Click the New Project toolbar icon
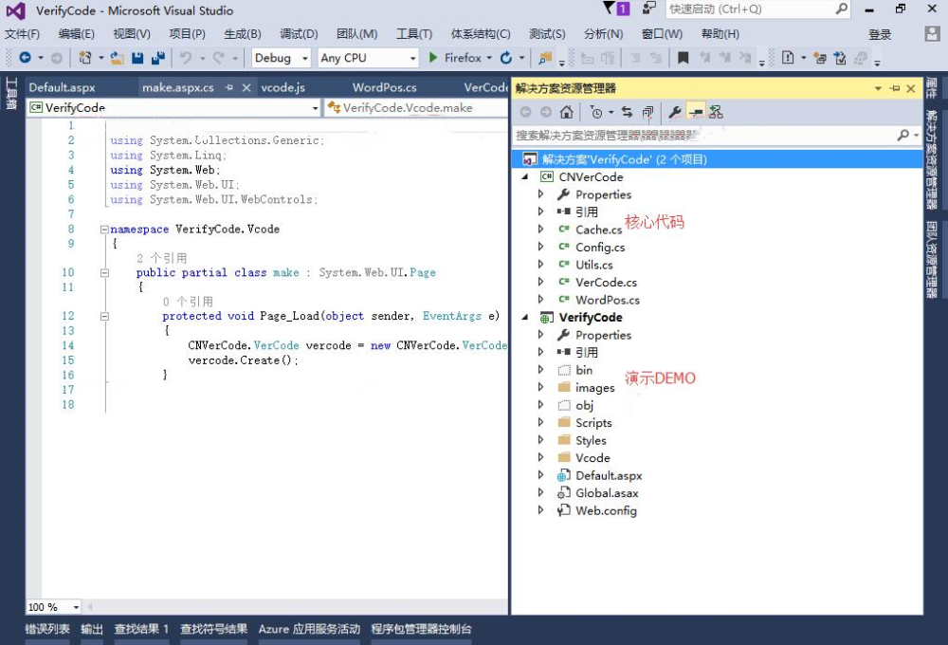The width and height of the screenshot is (948, 645). coord(84,58)
